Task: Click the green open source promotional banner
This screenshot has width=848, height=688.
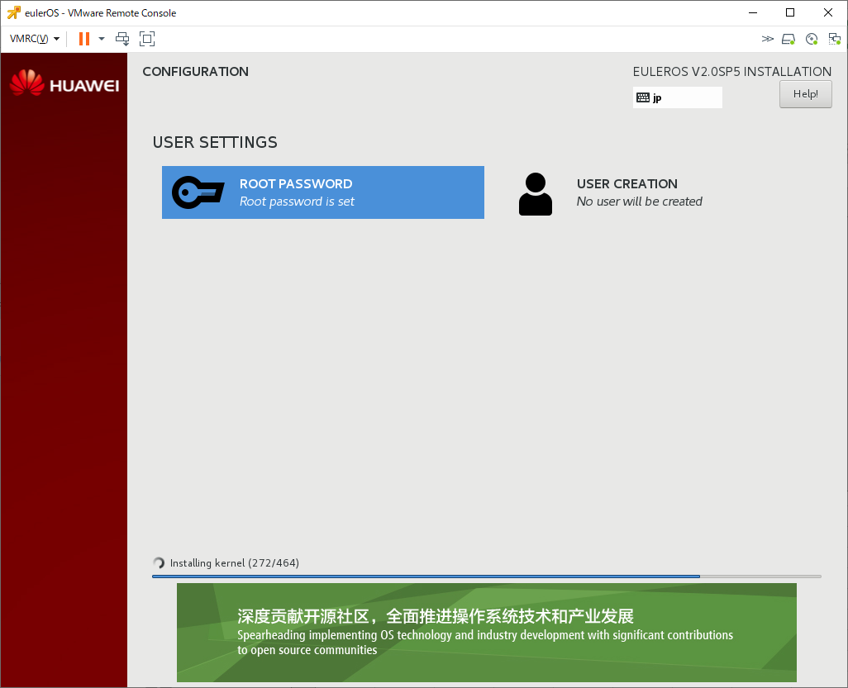Action: (486, 633)
